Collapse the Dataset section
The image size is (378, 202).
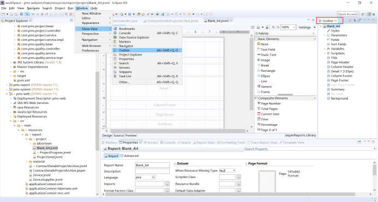(x=175, y=163)
